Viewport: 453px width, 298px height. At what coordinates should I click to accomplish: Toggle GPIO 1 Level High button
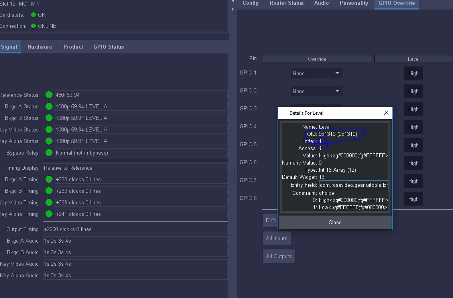pyautogui.click(x=413, y=73)
